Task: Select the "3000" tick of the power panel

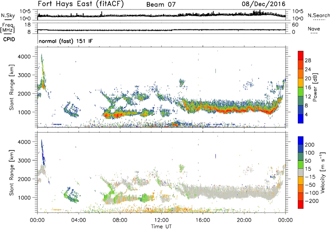Action: click(x=24, y=75)
